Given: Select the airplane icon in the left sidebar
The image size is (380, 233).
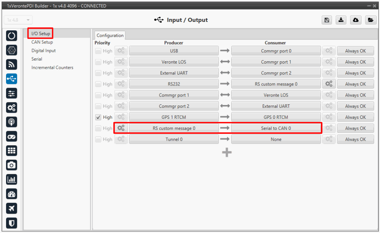Looking at the screenshot, I should [x=12, y=208].
